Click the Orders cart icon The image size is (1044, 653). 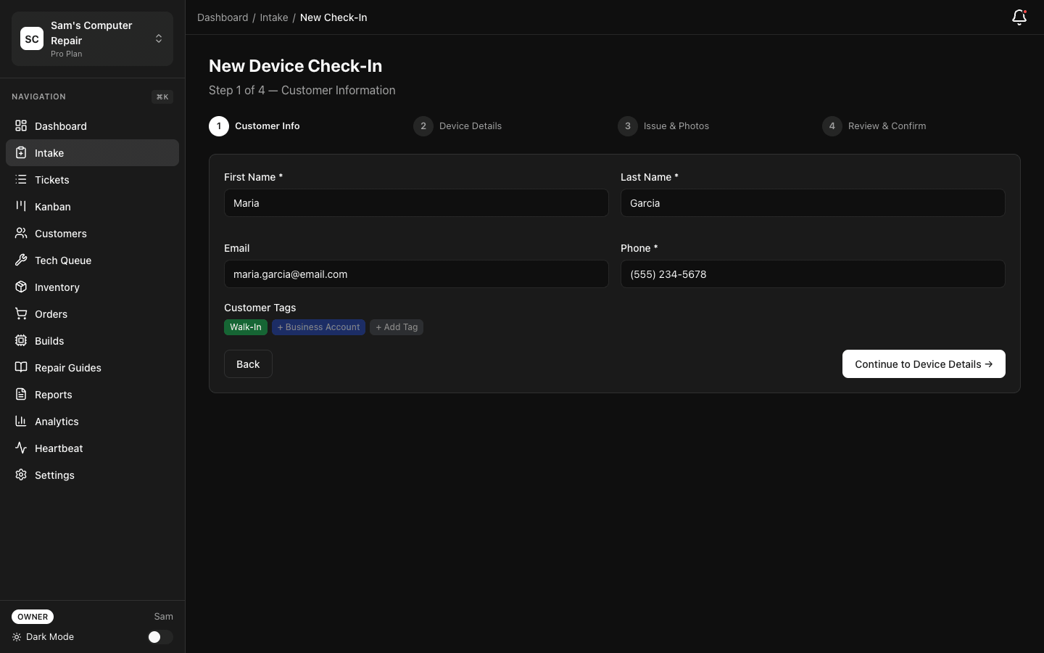(20, 314)
